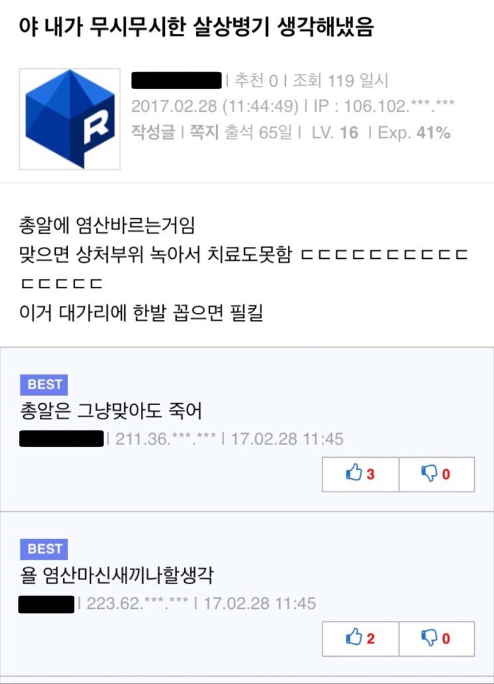Open the author's 작성글 link
Image resolution: width=494 pixels, height=684 pixels.
153,132
